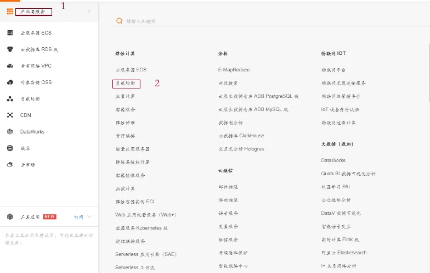Select 流量服务 entry
This screenshot has width=430, height=273.
(228, 226)
